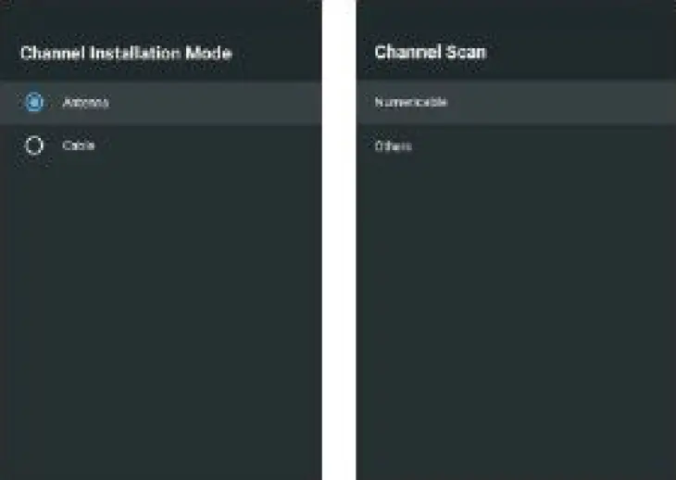
Task: Choose Others in Channel Scan
Action: pyautogui.click(x=393, y=146)
